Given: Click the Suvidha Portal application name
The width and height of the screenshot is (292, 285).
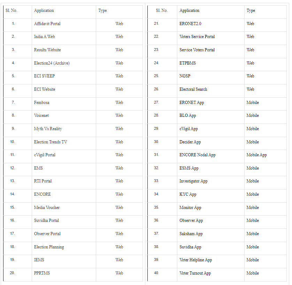Looking at the screenshot, I should tap(46, 220).
